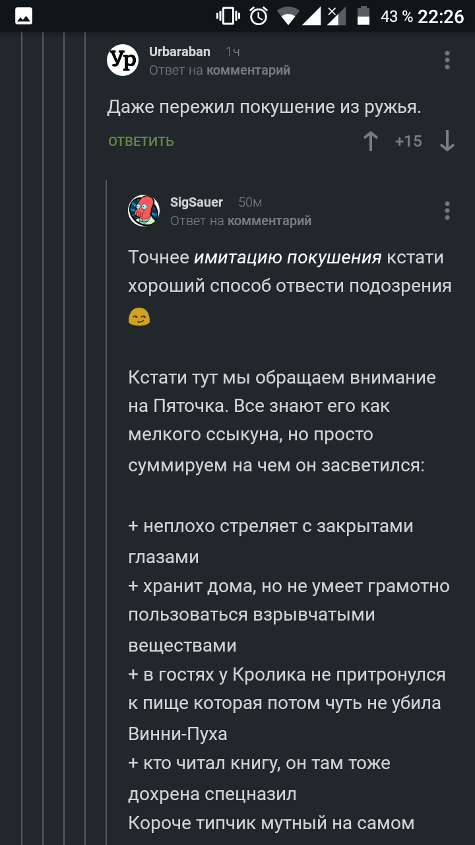Open SigSauer's Zoidberg avatar
The width and height of the screenshot is (475, 845).
144,211
